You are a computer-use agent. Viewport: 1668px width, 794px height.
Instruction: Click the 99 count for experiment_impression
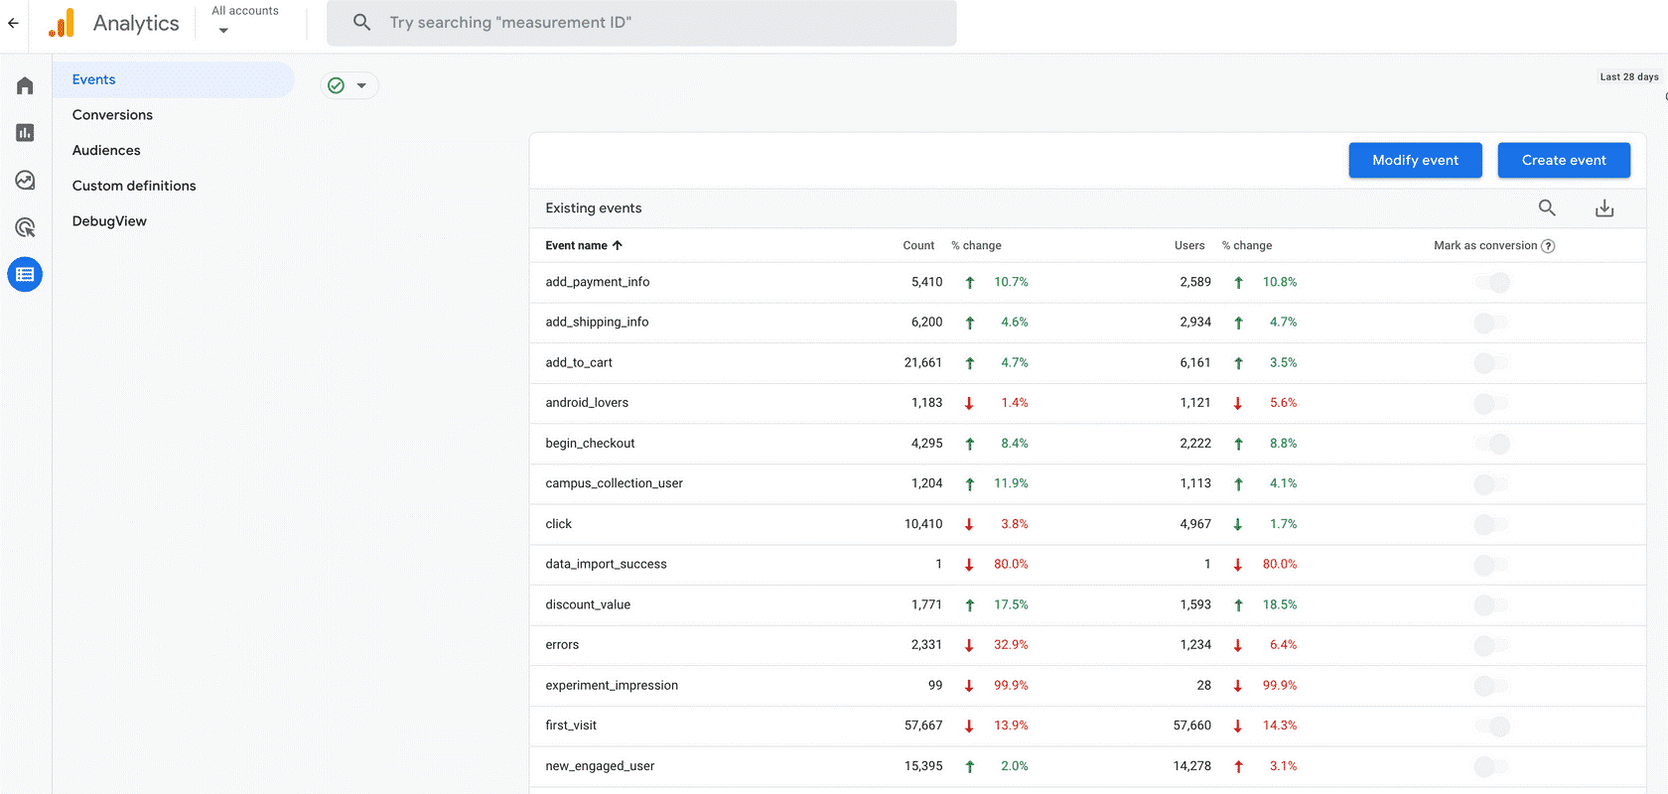click(x=935, y=685)
